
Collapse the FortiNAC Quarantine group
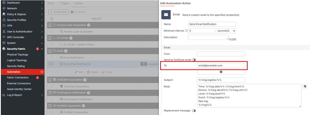pyautogui.click(x=50, y=106)
